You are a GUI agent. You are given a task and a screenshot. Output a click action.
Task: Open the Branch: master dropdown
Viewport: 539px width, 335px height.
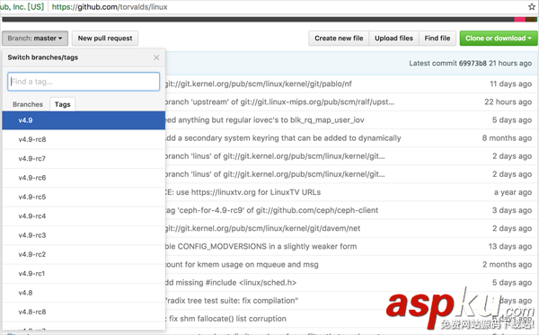[35, 38]
